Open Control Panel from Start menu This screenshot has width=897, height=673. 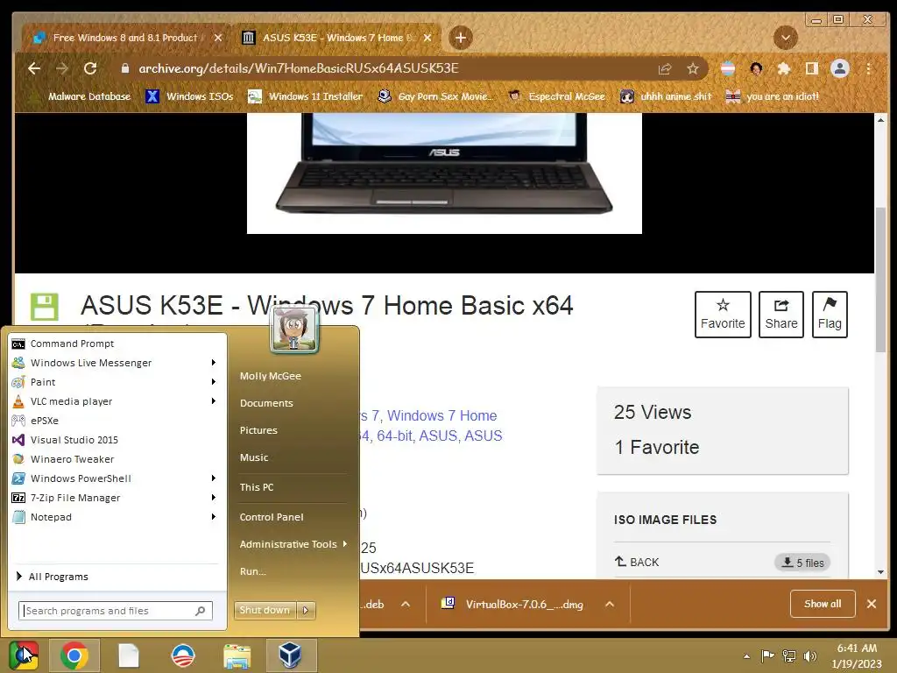tap(272, 517)
